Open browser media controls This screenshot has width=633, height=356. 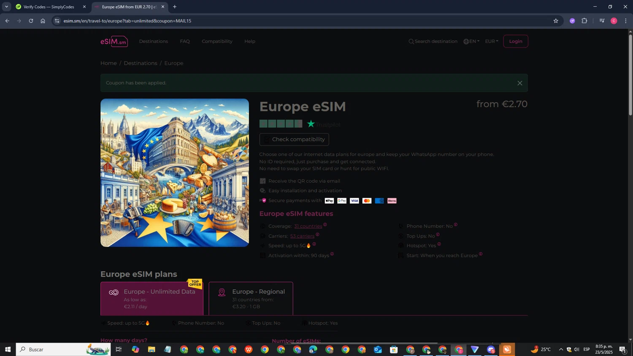(x=602, y=21)
